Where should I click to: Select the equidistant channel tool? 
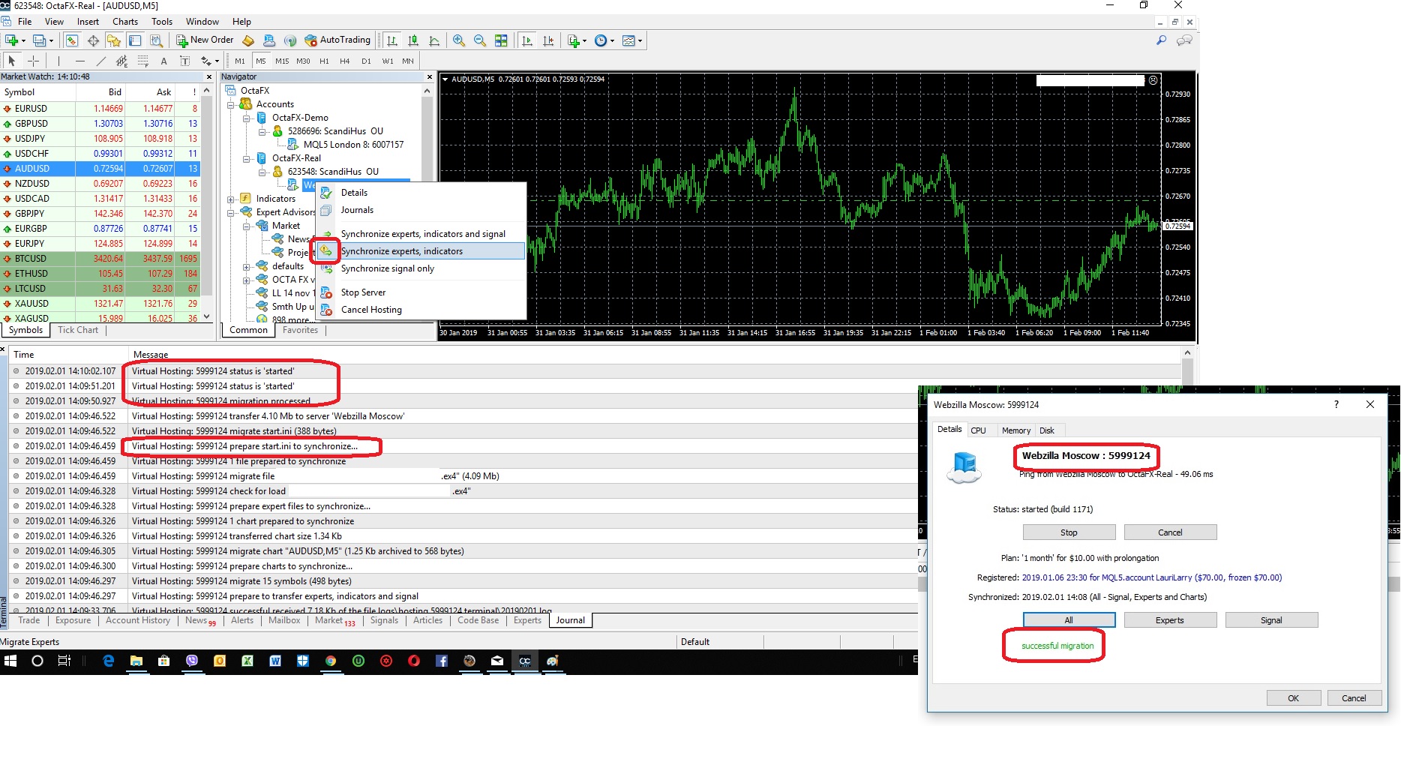122,61
